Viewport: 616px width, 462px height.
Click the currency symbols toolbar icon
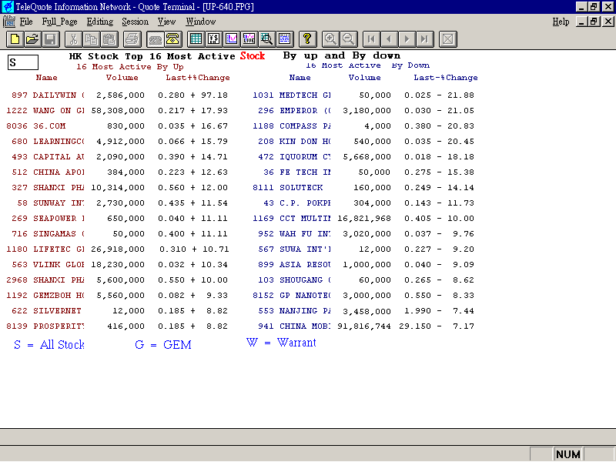click(x=213, y=39)
